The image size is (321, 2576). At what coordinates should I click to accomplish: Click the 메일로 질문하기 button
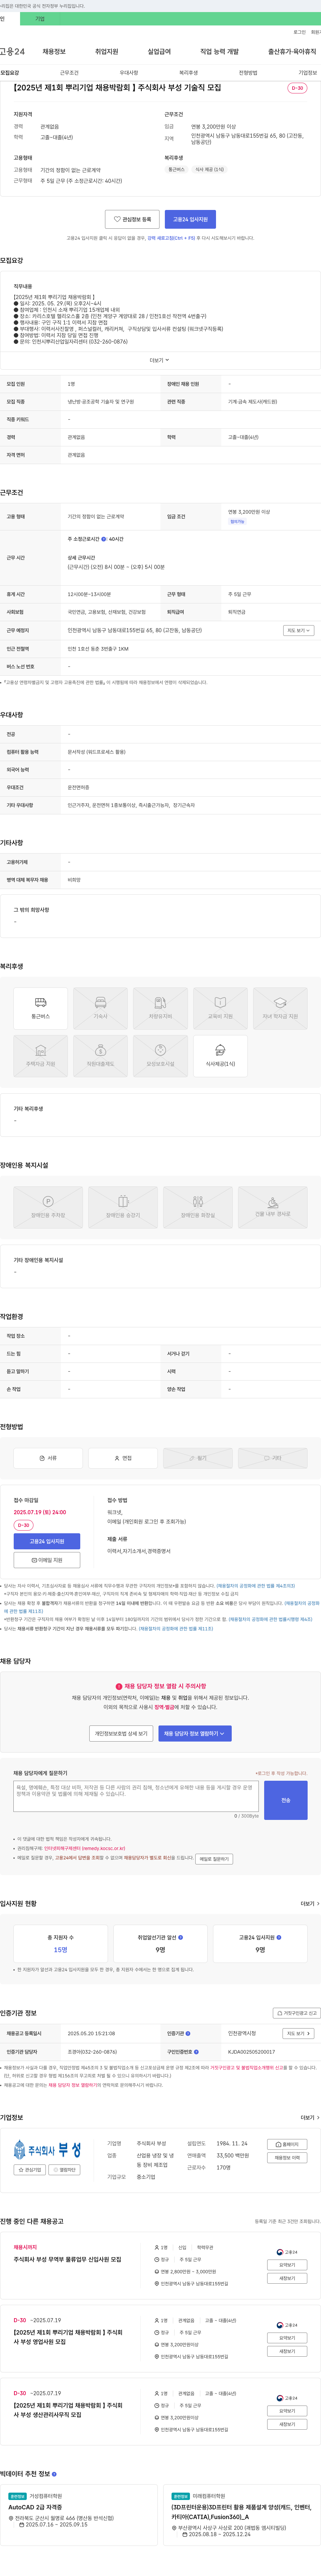tap(214, 1859)
